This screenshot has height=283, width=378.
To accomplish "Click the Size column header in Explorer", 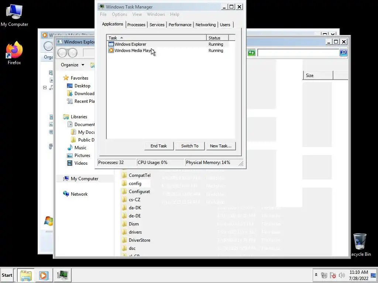I will point(318,75).
